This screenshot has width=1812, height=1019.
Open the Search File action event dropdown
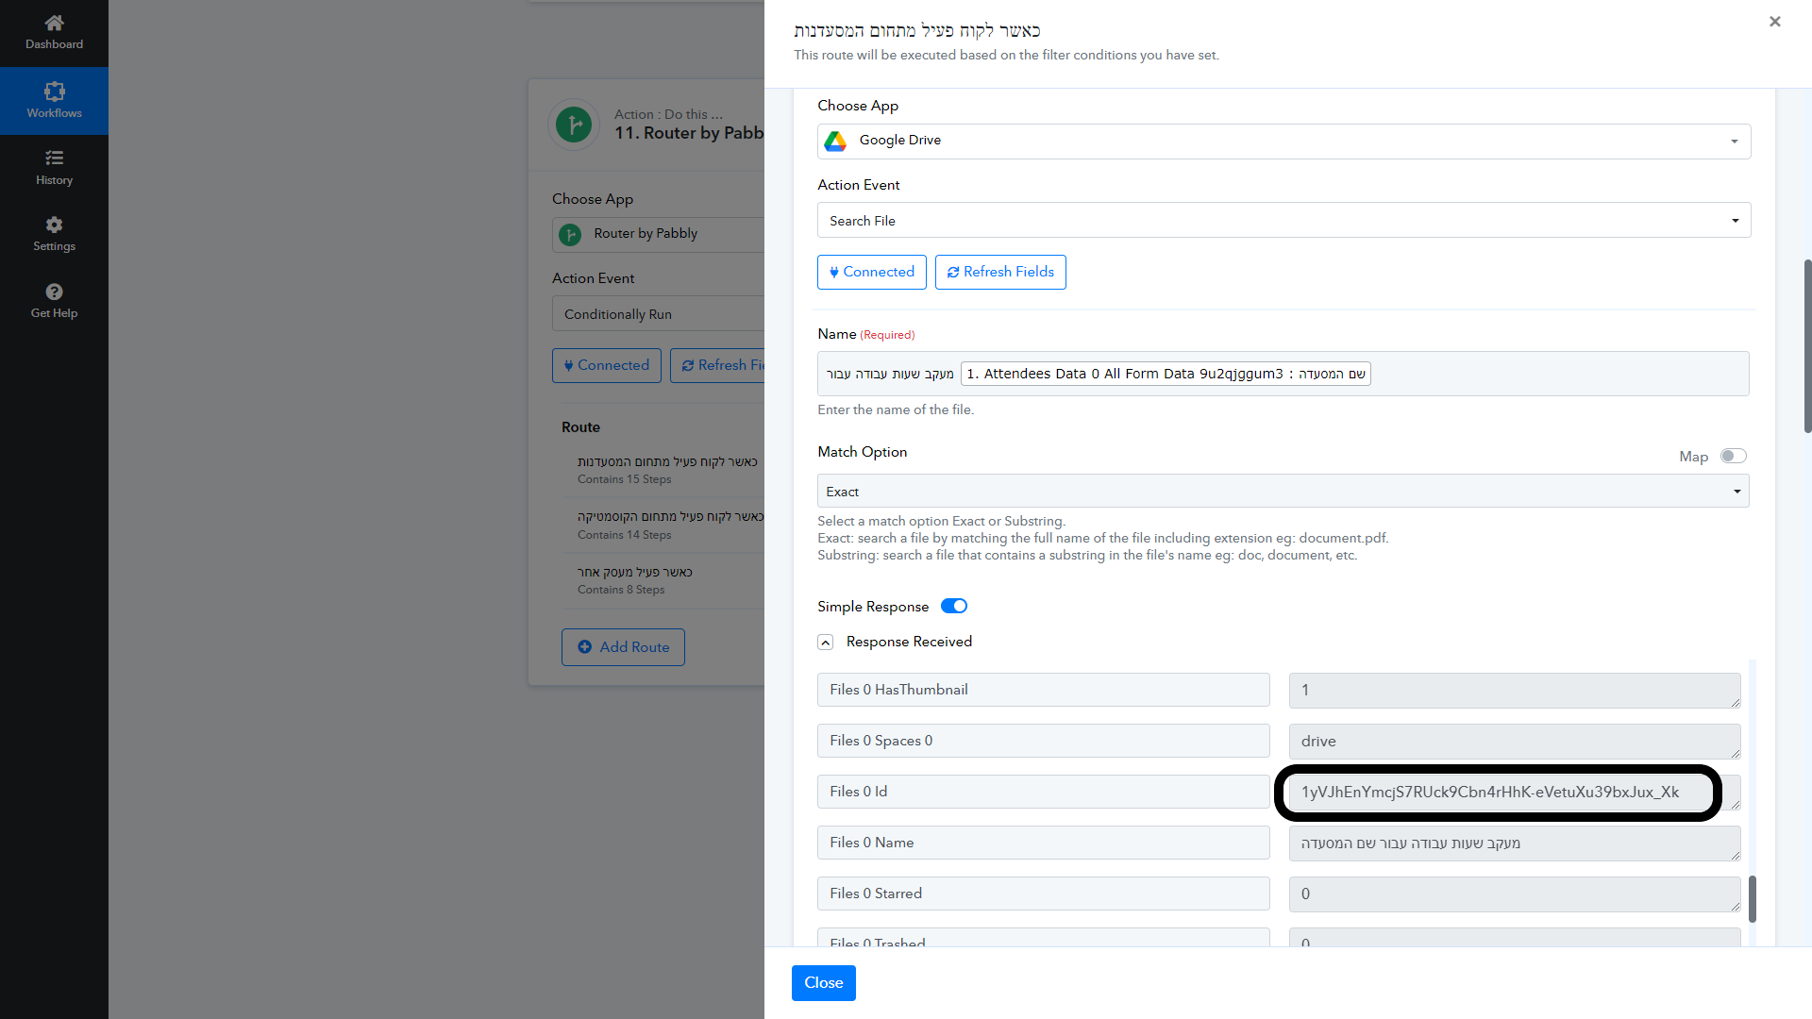click(1283, 221)
